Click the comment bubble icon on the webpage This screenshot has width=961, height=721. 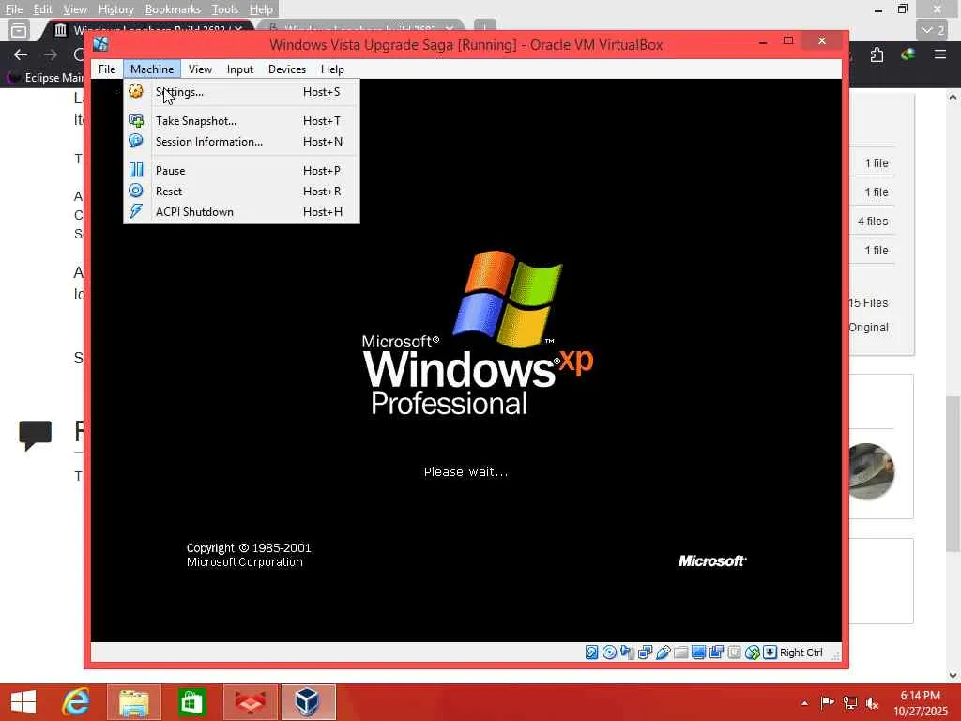coord(36,436)
